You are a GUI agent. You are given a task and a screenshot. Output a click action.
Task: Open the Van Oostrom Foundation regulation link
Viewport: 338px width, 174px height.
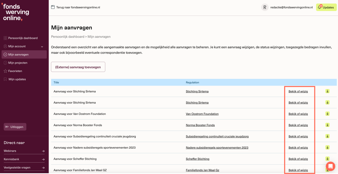pyautogui.click(x=202, y=114)
